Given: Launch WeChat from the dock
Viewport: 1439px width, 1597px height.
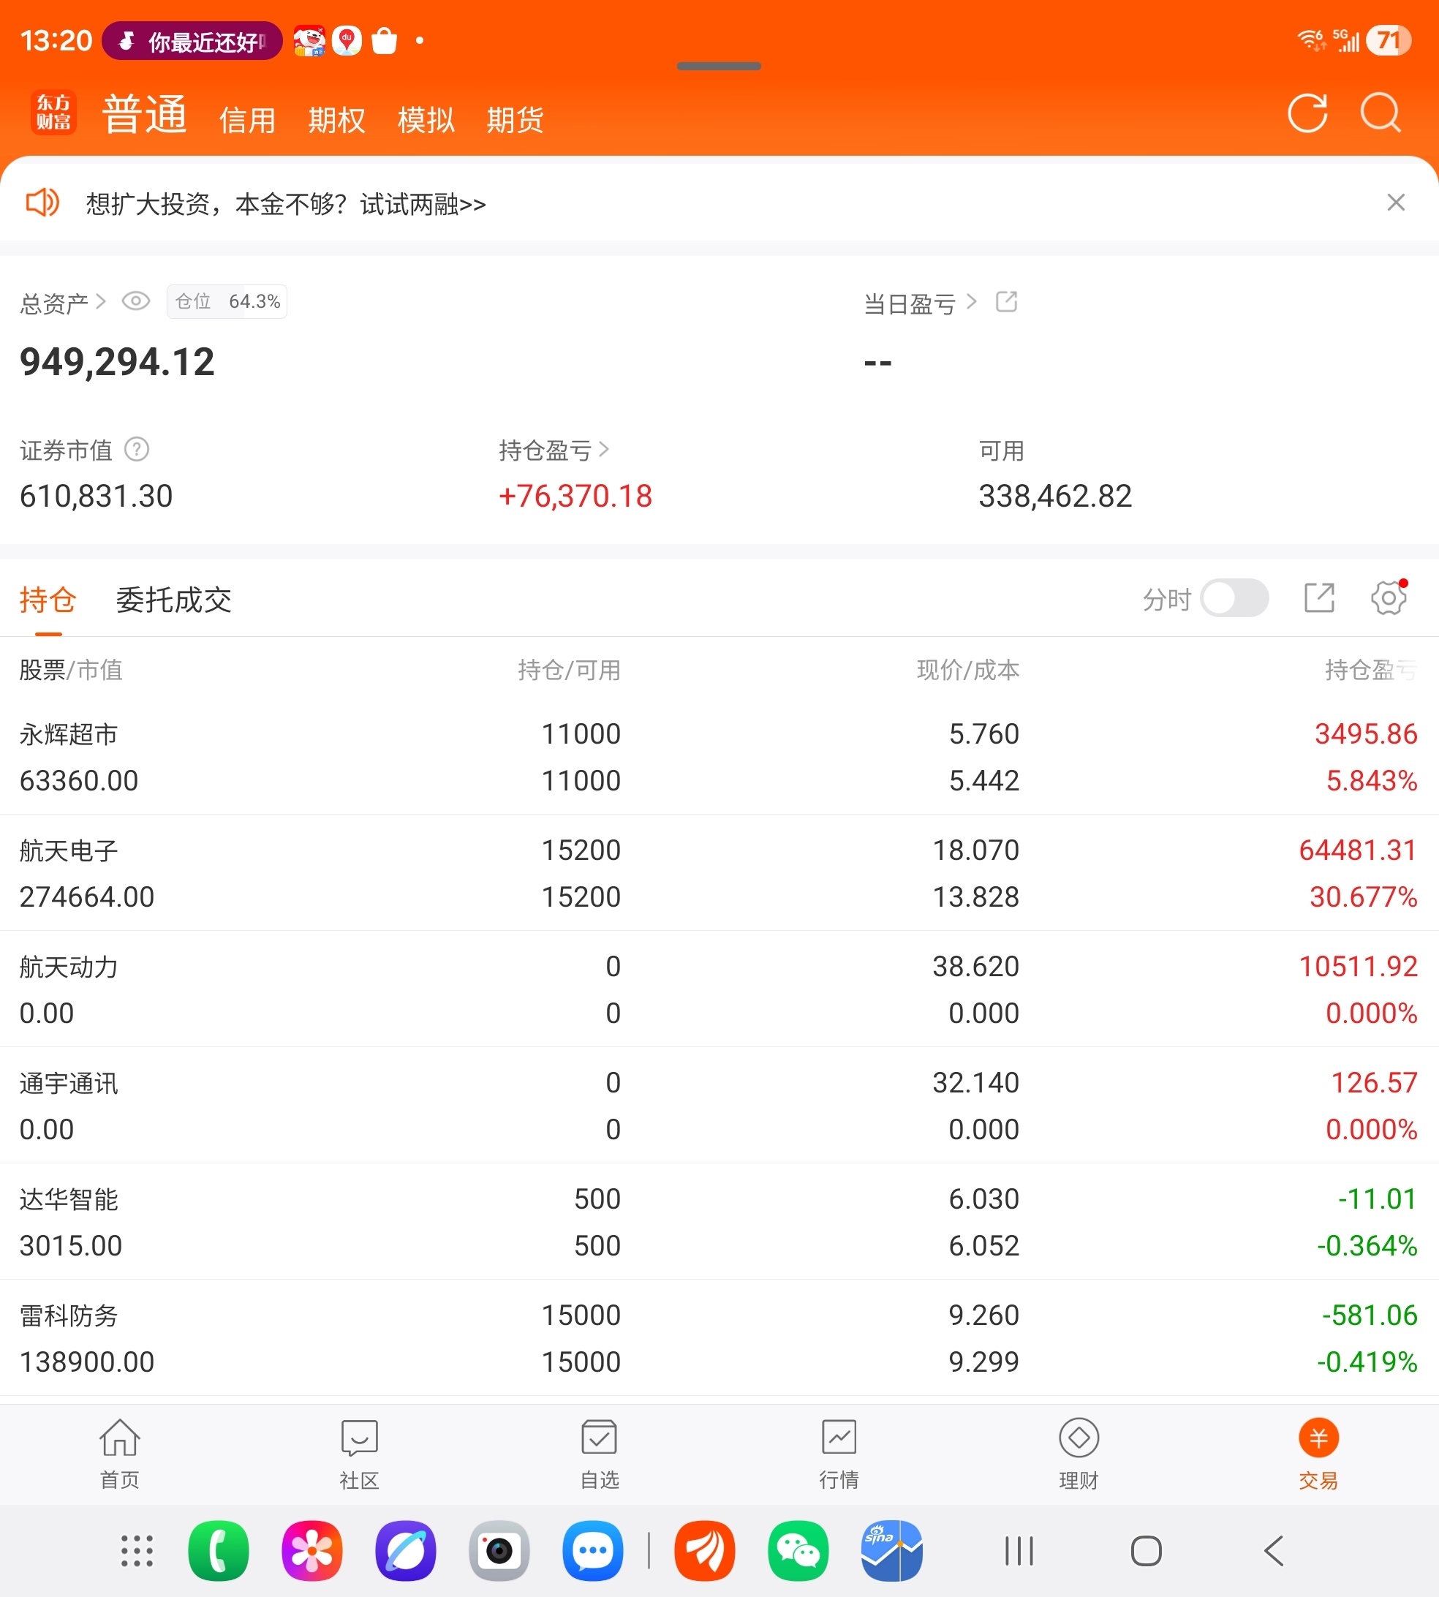Looking at the screenshot, I should pos(798,1550).
